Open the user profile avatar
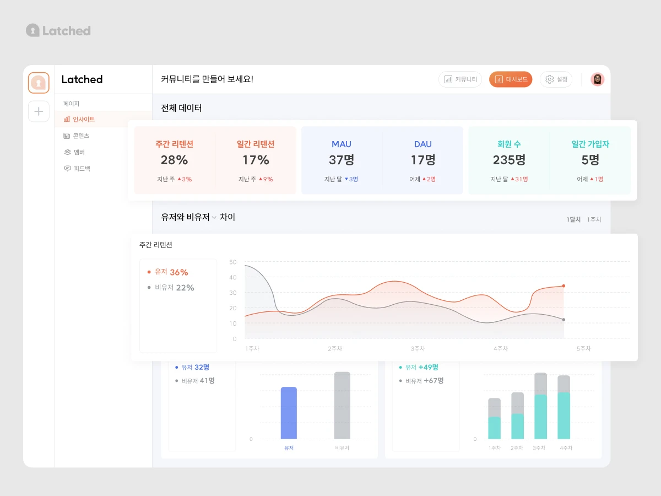Image resolution: width=661 pixels, height=496 pixels. [x=598, y=79]
